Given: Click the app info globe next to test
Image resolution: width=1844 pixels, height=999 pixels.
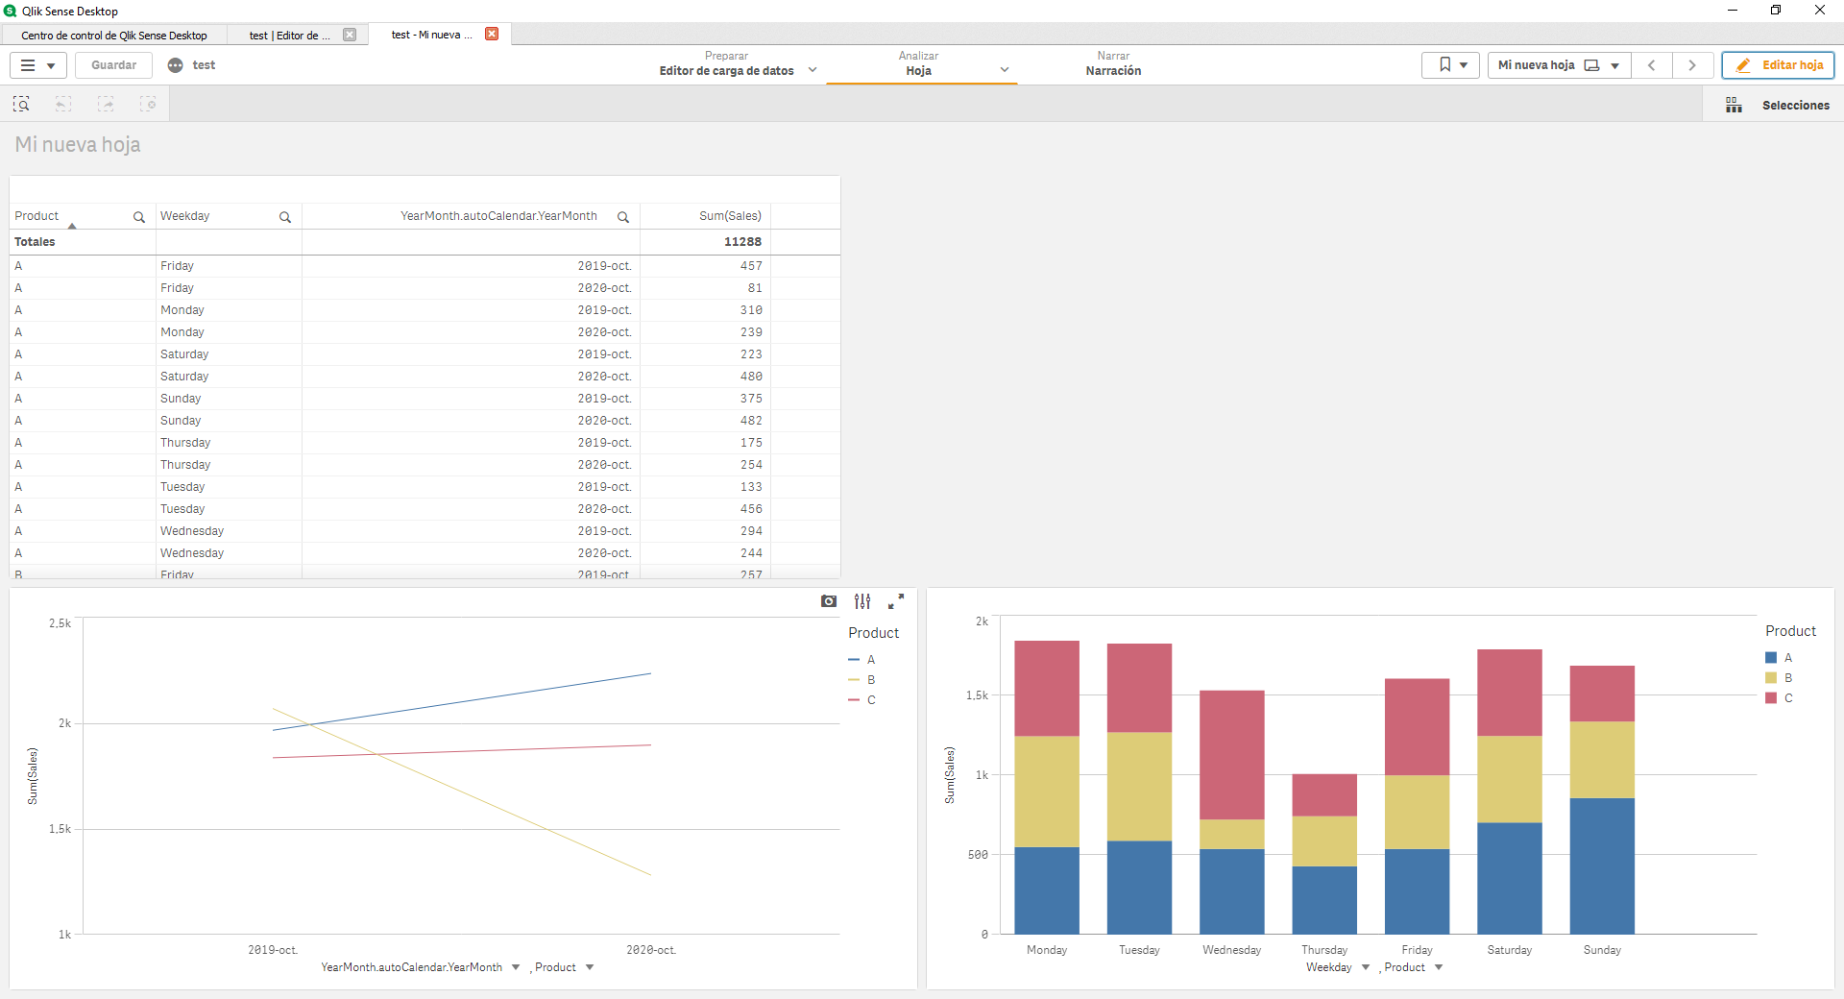Looking at the screenshot, I should click(x=175, y=65).
